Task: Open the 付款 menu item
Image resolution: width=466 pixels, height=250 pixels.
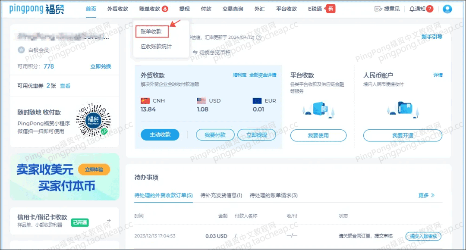Action: click(x=206, y=9)
